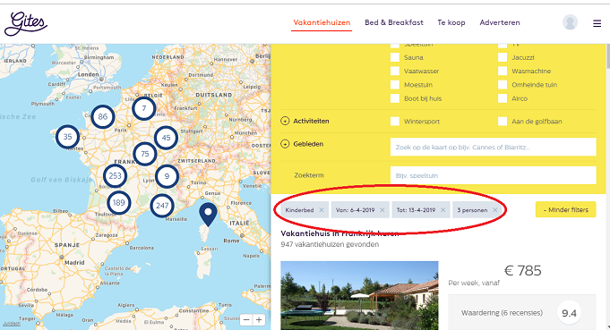The image size is (610, 330).
Task: Check the Wintersport option
Action: pos(395,121)
